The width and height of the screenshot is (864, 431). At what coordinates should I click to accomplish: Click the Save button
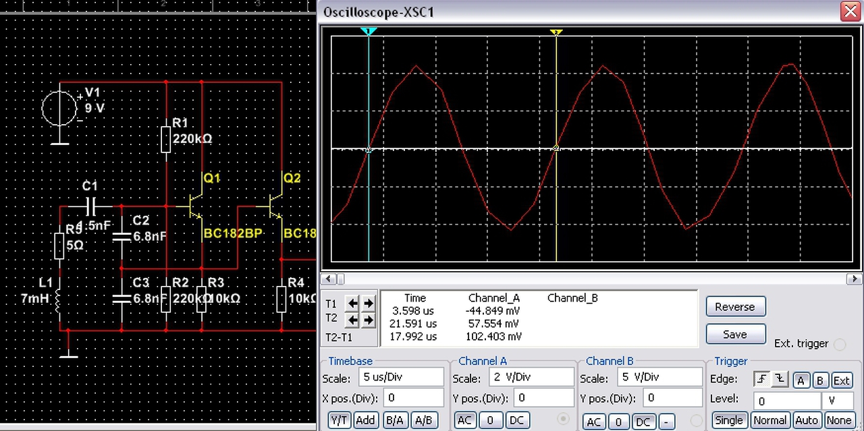click(x=735, y=334)
